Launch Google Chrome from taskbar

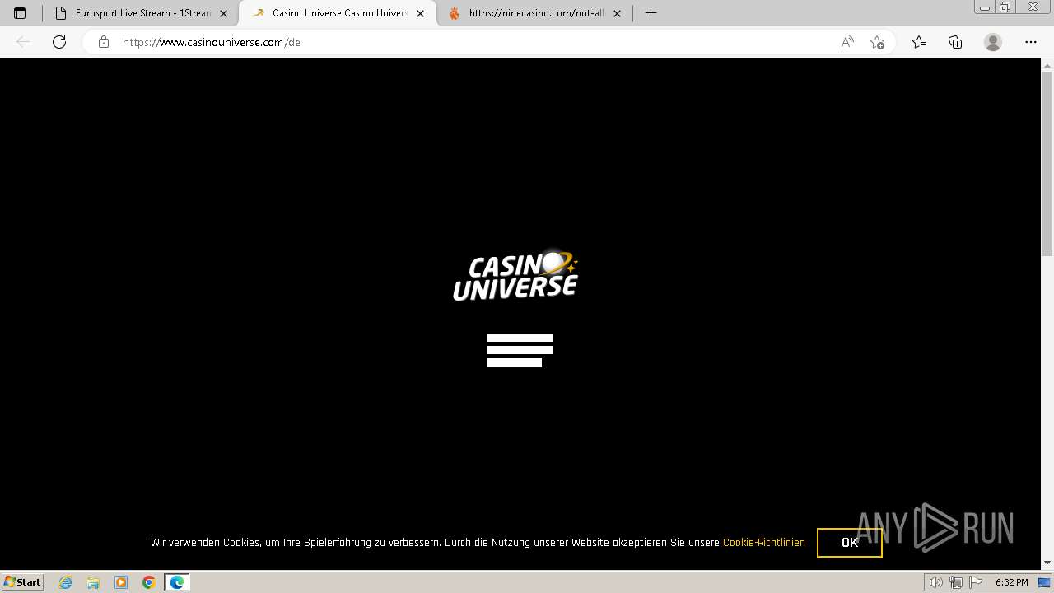(x=149, y=582)
